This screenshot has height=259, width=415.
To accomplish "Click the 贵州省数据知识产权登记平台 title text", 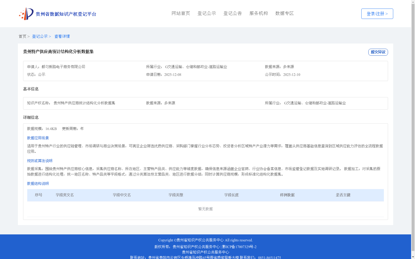I will click(x=66, y=14).
